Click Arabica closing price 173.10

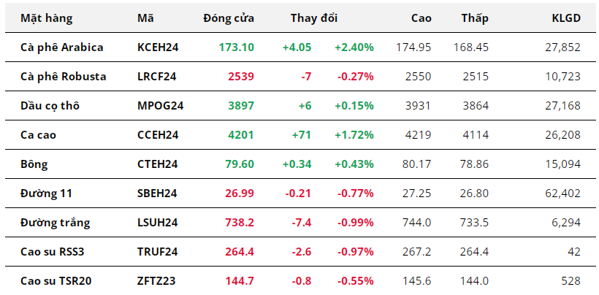click(x=237, y=47)
